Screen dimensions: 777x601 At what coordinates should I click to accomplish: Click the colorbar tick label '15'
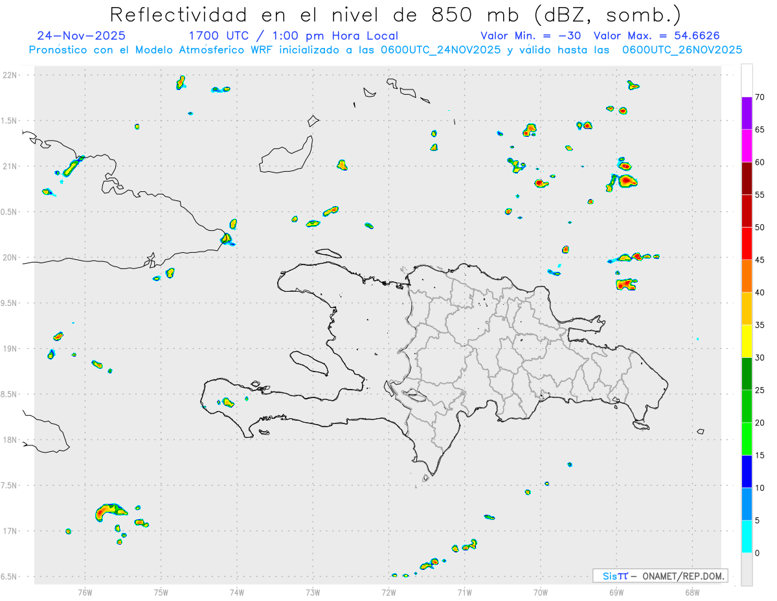coord(760,455)
